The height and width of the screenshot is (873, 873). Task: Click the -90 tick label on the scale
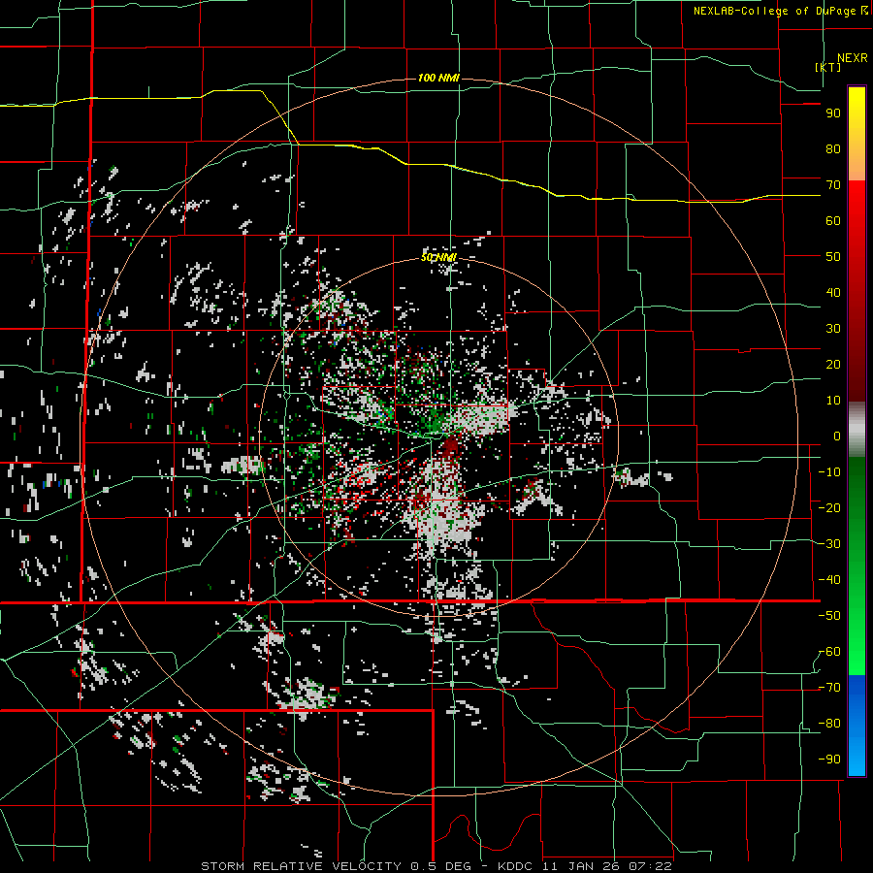[829, 760]
